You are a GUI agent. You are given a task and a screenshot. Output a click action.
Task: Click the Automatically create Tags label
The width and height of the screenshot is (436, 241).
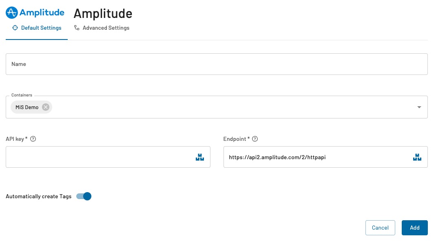[39, 196]
